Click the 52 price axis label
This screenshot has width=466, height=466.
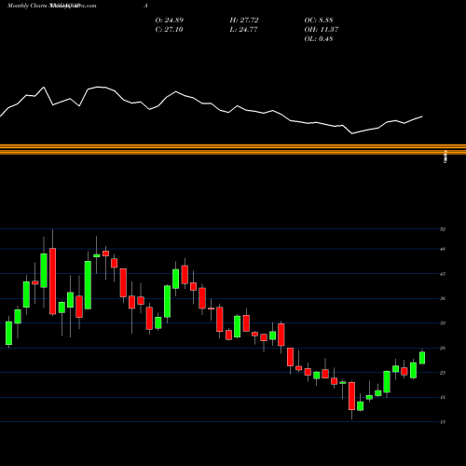pyautogui.click(x=443, y=229)
